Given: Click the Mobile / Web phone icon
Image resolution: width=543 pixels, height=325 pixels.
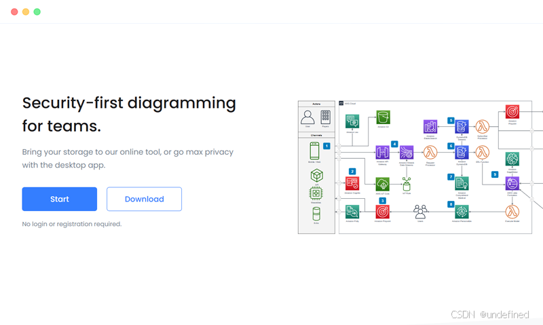Looking at the screenshot, I should pos(314,151).
